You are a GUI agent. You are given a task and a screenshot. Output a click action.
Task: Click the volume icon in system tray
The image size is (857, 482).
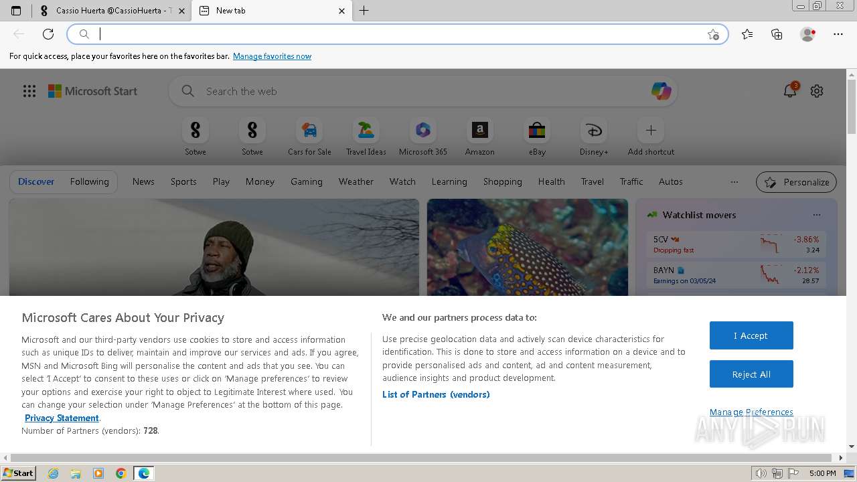(761, 473)
